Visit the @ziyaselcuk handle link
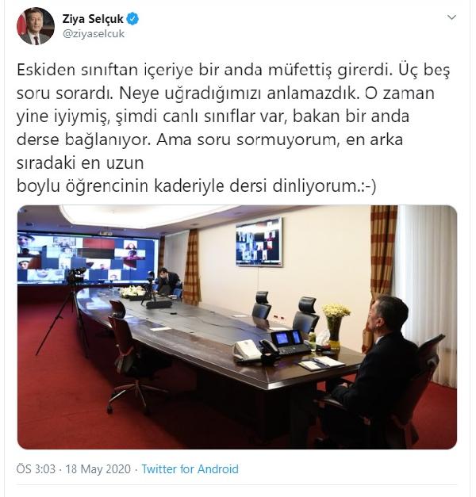476x497 pixels. 94,33
